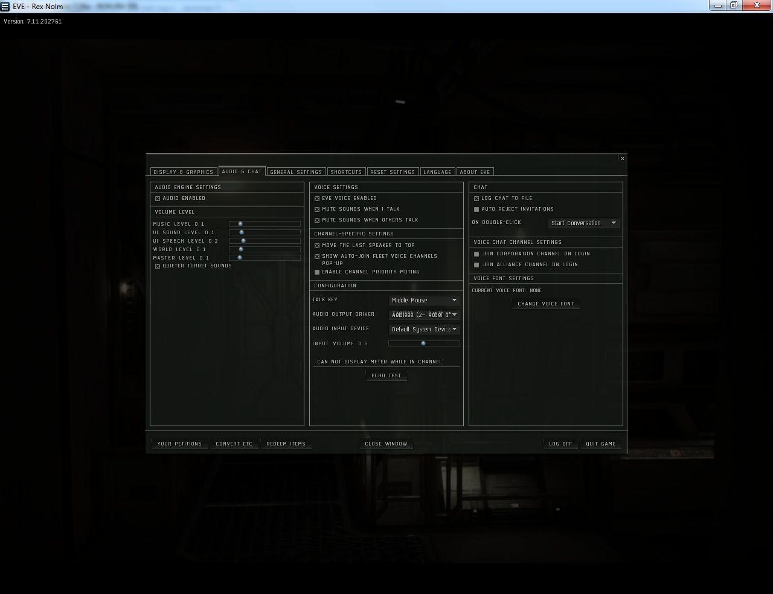This screenshot has height=594, width=773.
Task: Disable EVE Voice Enabled checkbox
Action: (317, 199)
